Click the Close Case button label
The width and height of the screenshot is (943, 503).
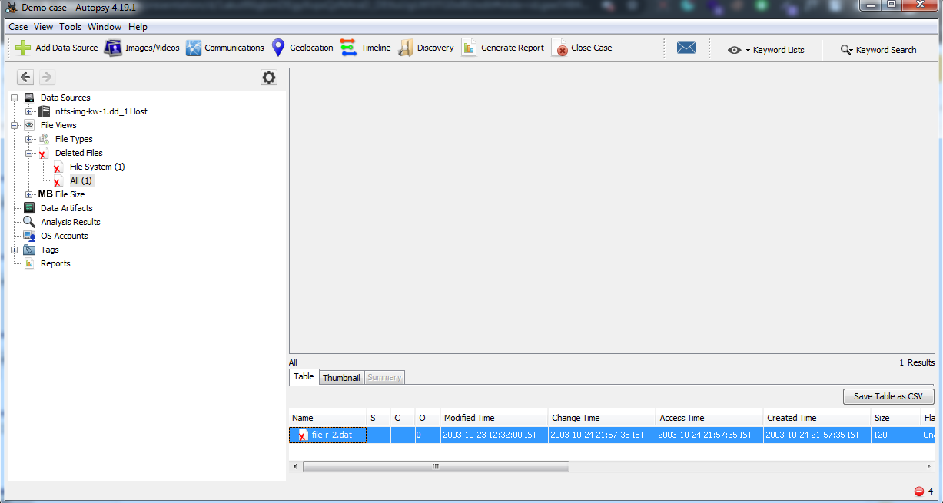(x=592, y=48)
